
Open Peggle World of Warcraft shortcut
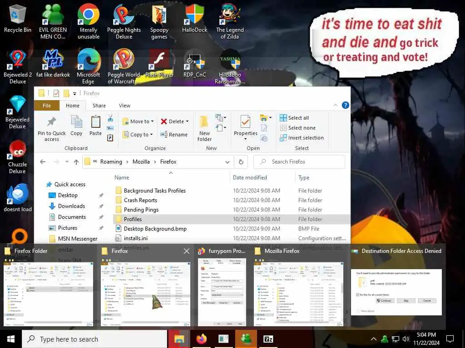(x=124, y=67)
